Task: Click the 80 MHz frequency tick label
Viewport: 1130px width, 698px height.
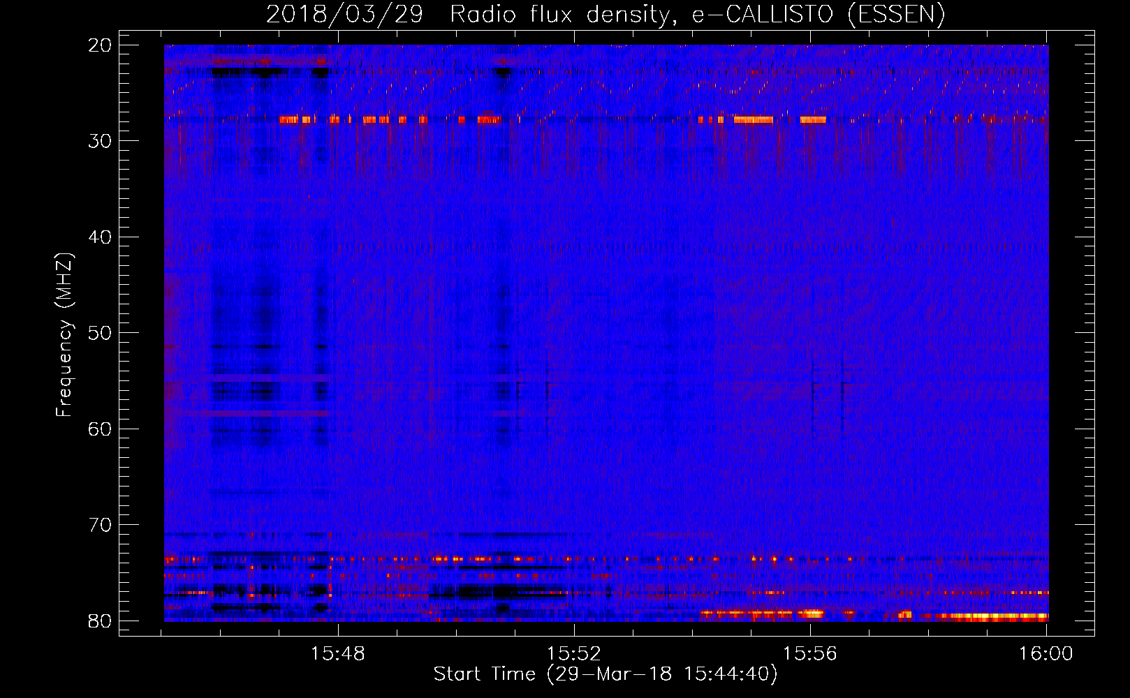Action: [x=101, y=621]
